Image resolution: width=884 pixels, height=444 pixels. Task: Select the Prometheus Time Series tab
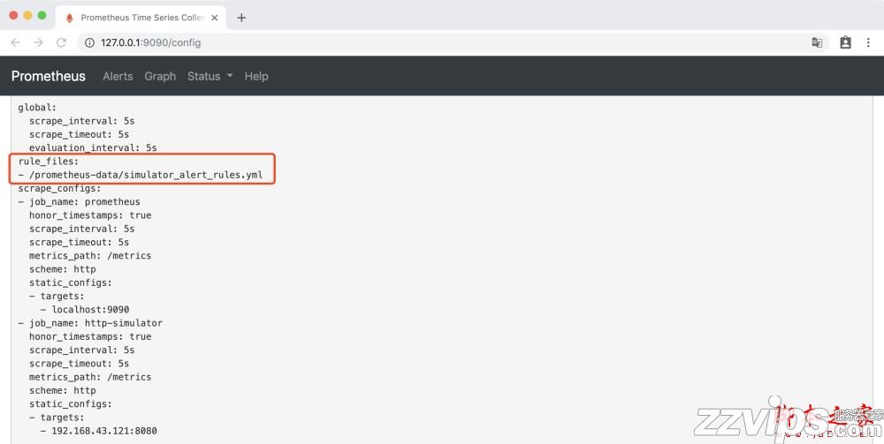[137, 18]
